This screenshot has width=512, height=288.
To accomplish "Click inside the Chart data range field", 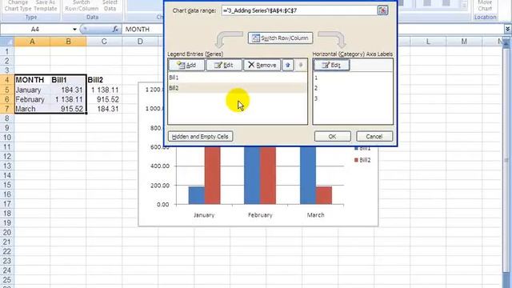I will coord(298,10).
